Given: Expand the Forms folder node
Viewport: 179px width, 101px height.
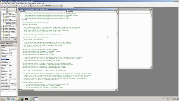Looking at the screenshot, I should point(3,18).
